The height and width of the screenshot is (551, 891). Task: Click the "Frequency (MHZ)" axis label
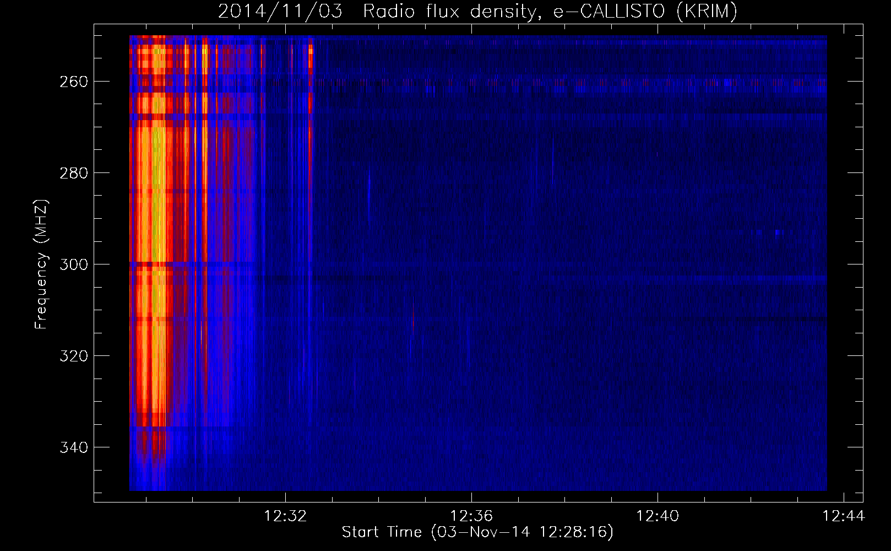[41, 264]
